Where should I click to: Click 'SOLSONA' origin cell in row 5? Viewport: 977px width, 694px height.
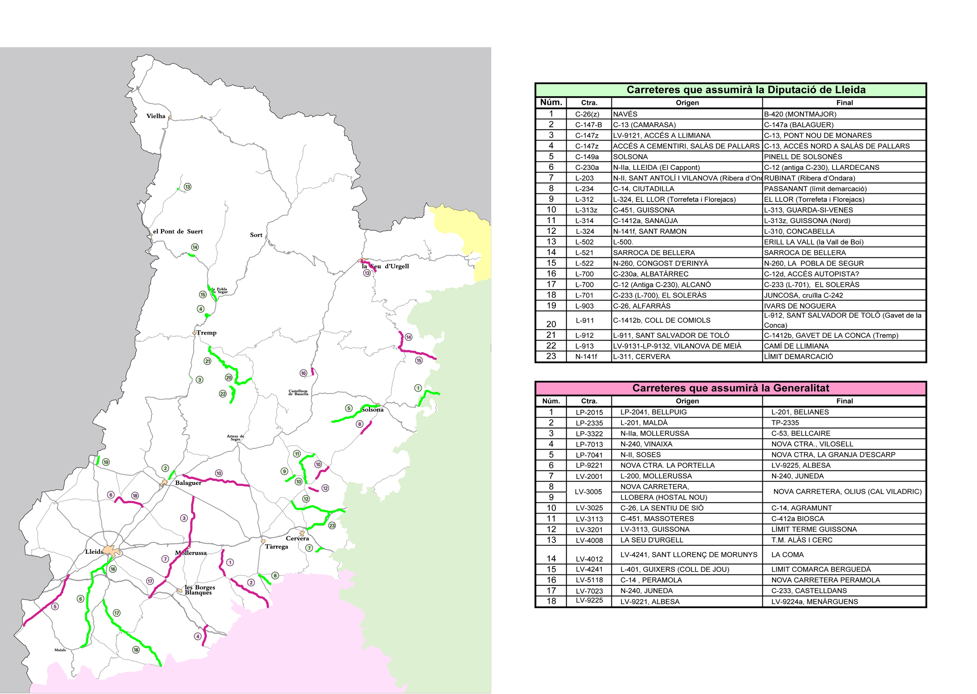(x=630, y=157)
